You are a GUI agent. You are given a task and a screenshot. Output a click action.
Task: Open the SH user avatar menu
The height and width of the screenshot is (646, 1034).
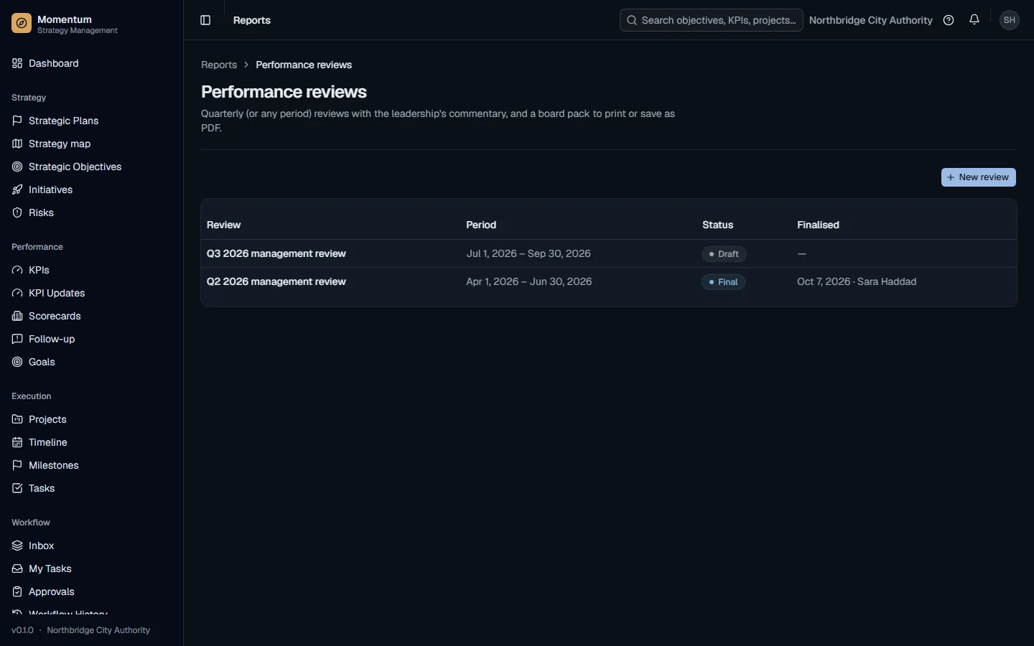click(x=1010, y=20)
